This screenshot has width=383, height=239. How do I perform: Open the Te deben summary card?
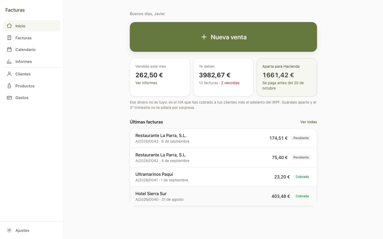(x=223, y=77)
